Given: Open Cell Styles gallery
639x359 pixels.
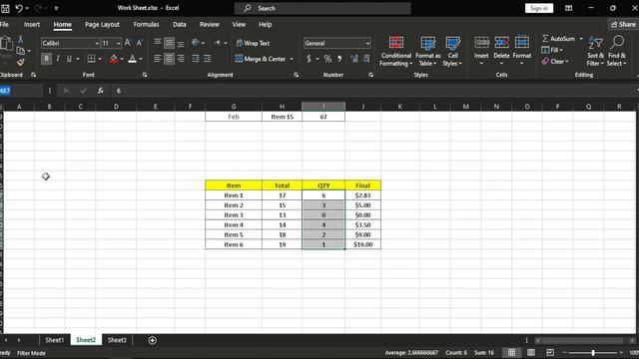Looking at the screenshot, I should tap(452, 51).
